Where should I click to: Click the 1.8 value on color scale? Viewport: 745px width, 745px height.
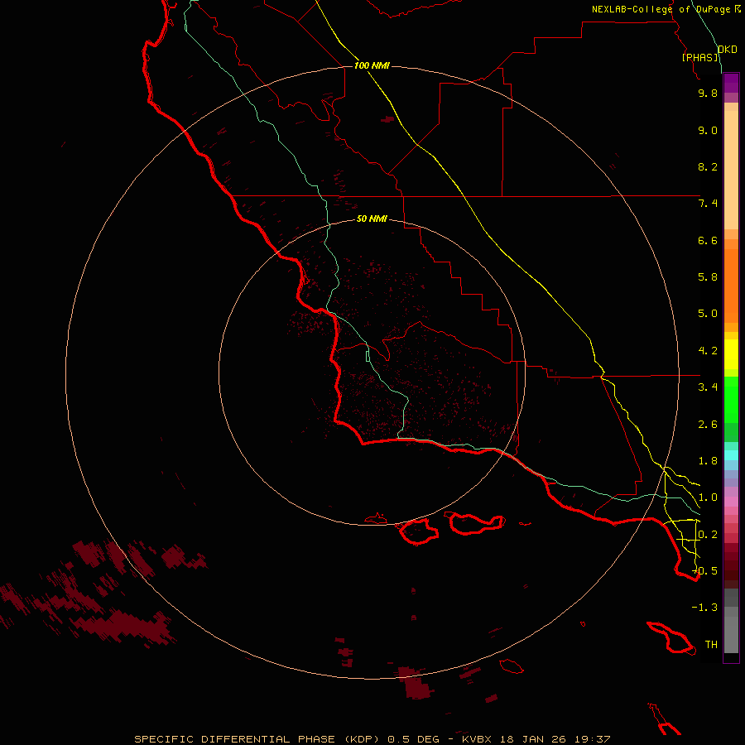pyautogui.click(x=708, y=461)
